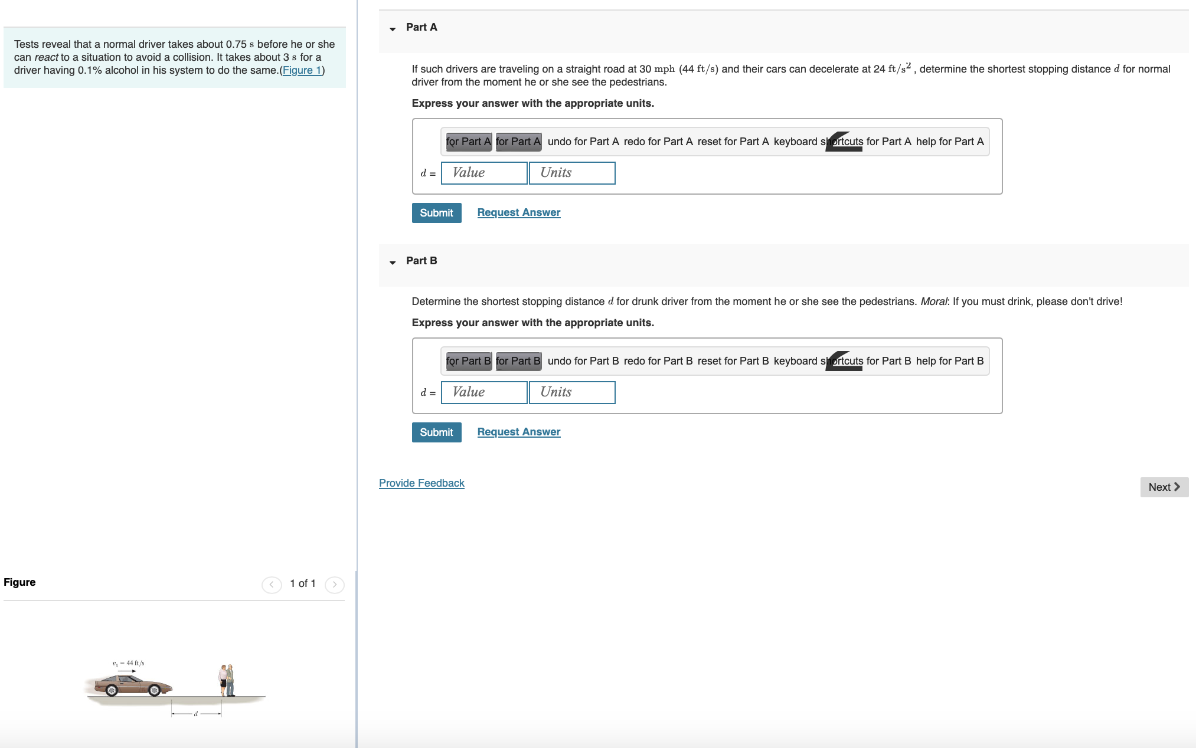The image size is (1196, 748).
Task: Click first gray Part B template button
Action: click(x=469, y=361)
